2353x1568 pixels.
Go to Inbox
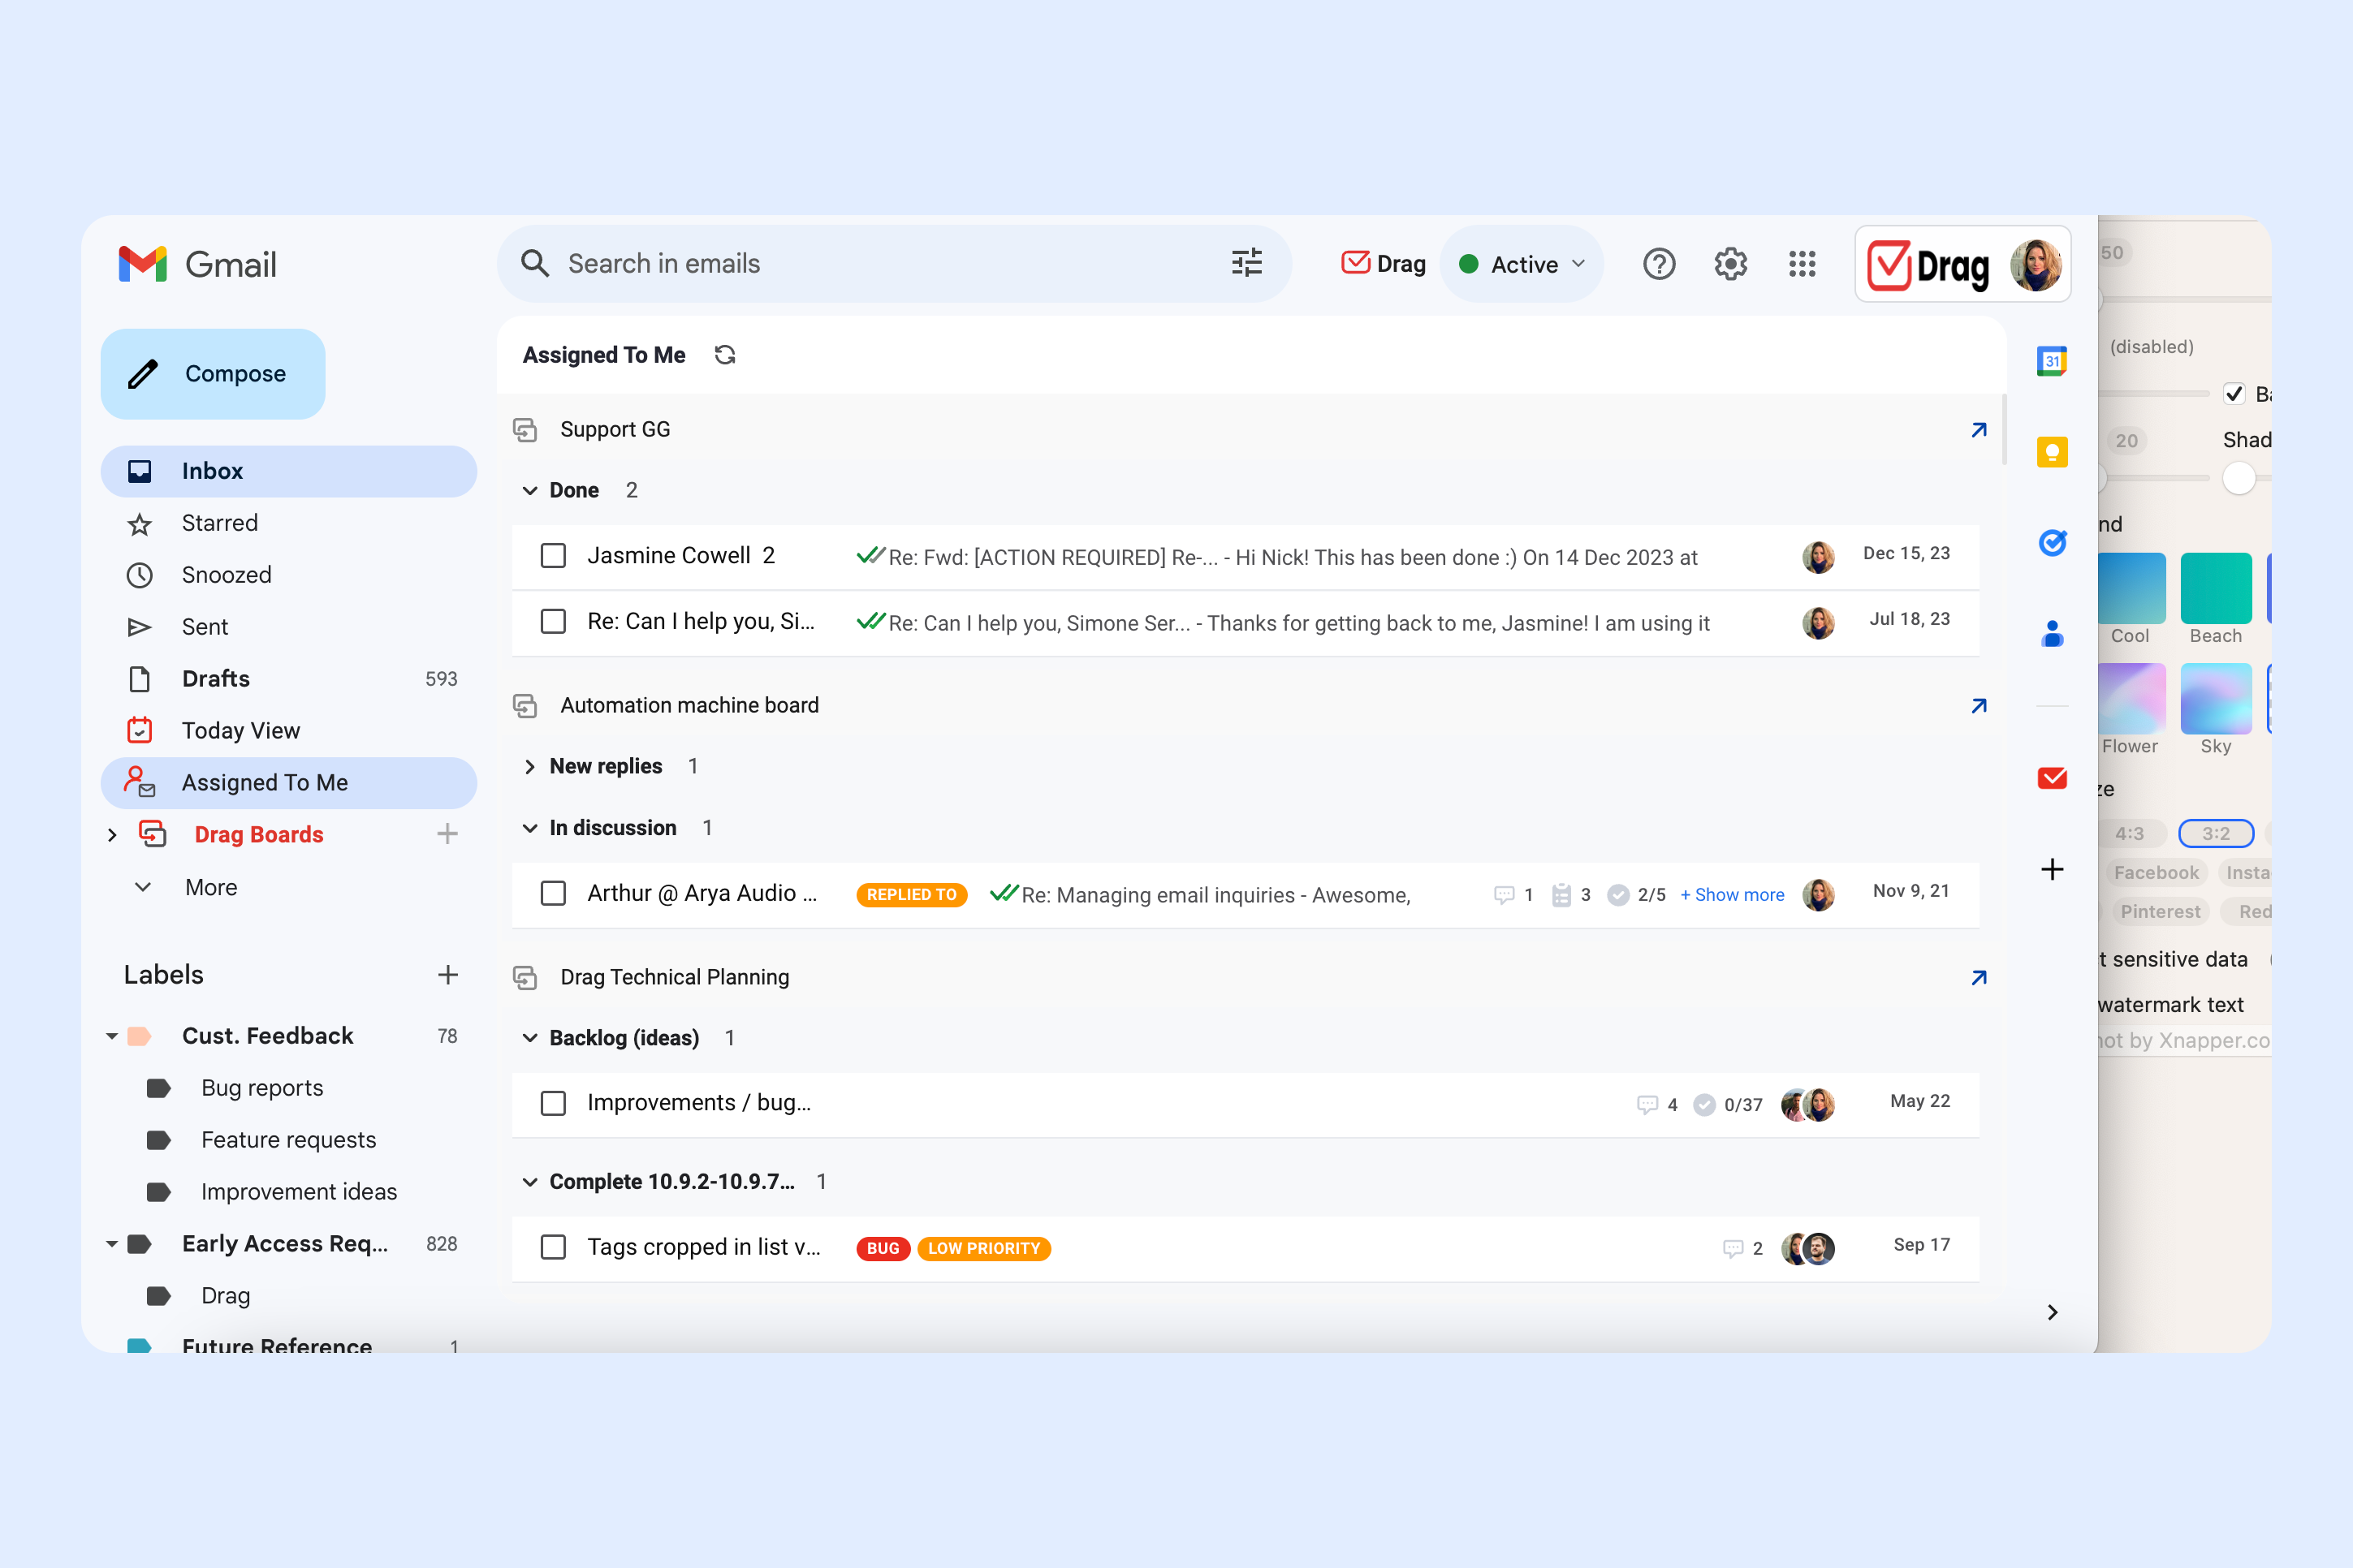pyautogui.click(x=288, y=471)
